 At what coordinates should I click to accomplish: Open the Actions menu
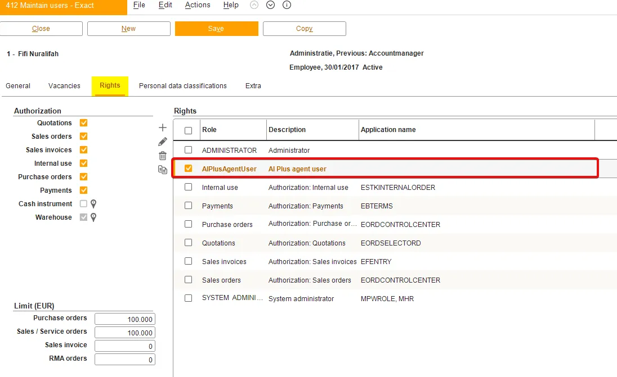pos(198,5)
